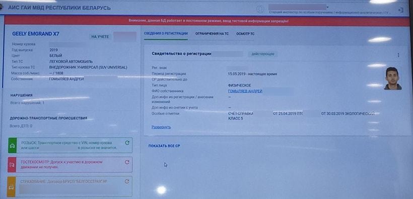Click Всего ДТП: 0 text

(21, 126)
